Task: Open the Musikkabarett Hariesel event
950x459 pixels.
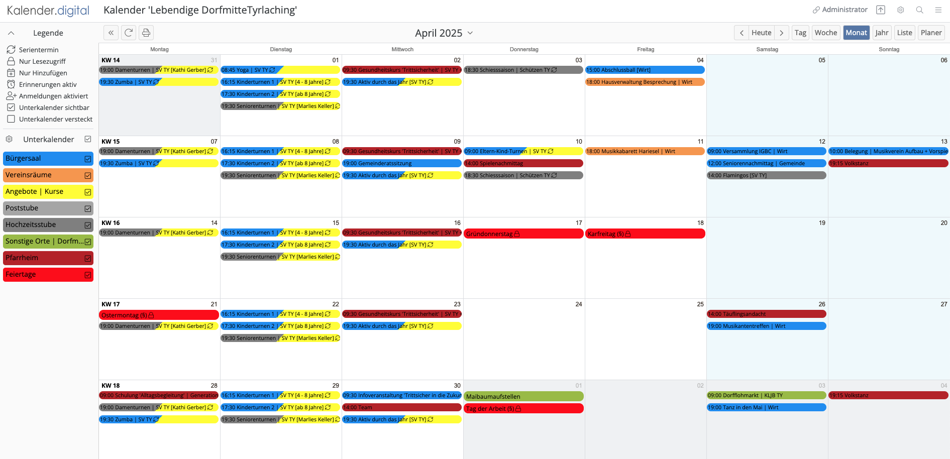Action: [x=645, y=151]
